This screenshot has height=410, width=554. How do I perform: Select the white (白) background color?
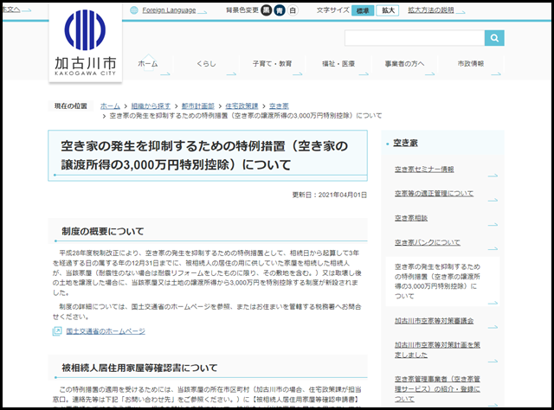(x=293, y=10)
